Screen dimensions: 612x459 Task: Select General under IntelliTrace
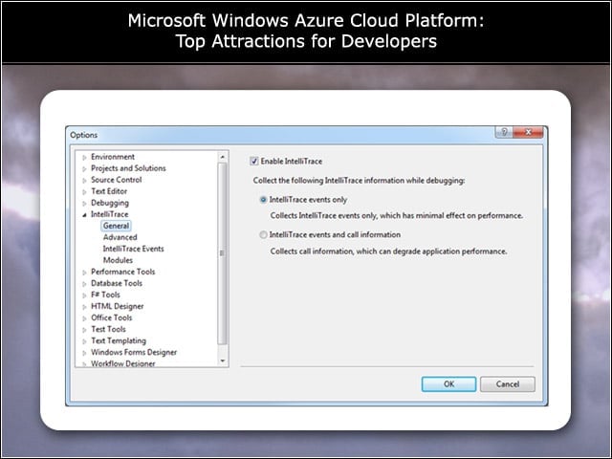click(116, 226)
